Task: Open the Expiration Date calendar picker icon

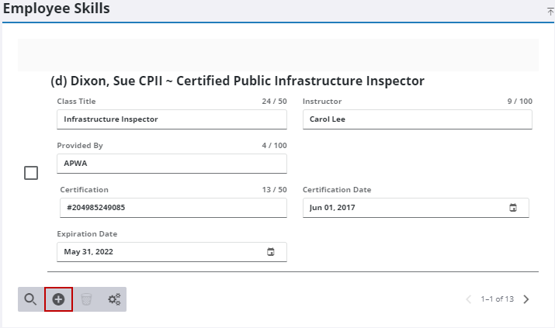Action: coord(270,252)
